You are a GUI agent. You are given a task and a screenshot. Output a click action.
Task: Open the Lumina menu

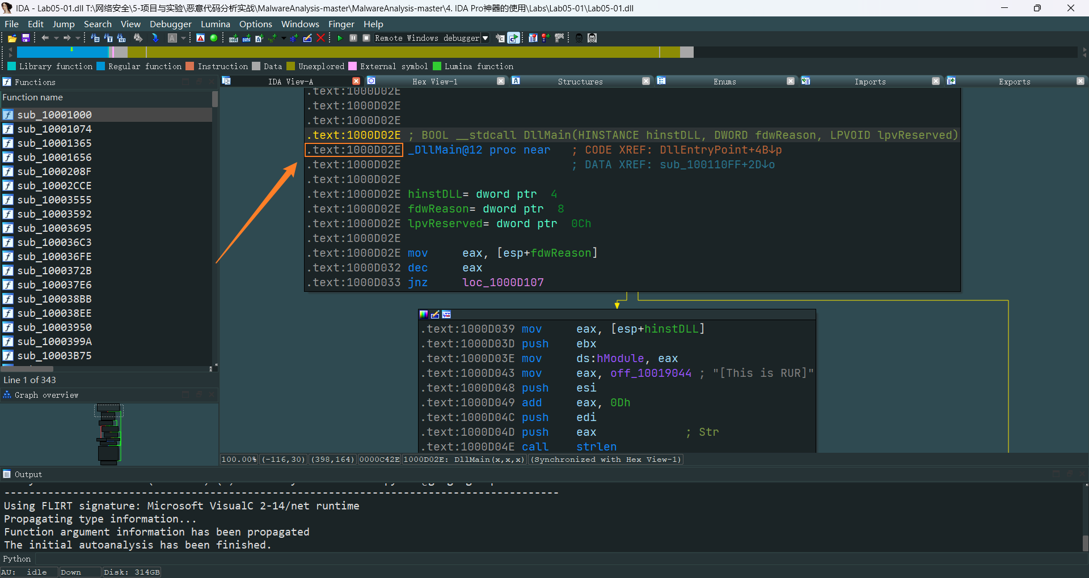click(x=215, y=24)
